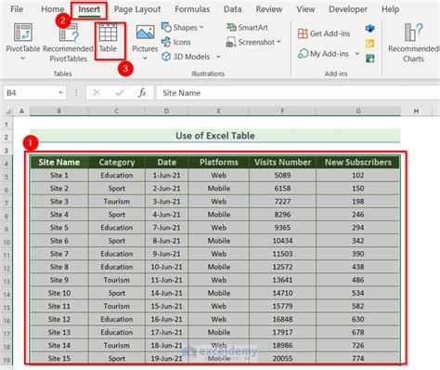Expand the My Add-ins dropdown arrow
Image resolution: width=440 pixels, height=370 pixels.
(x=357, y=54)
